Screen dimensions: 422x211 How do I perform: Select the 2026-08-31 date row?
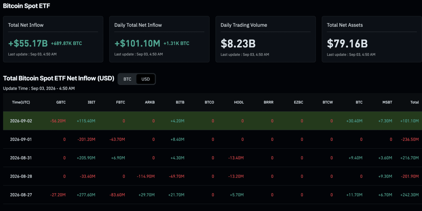(213, 158)
